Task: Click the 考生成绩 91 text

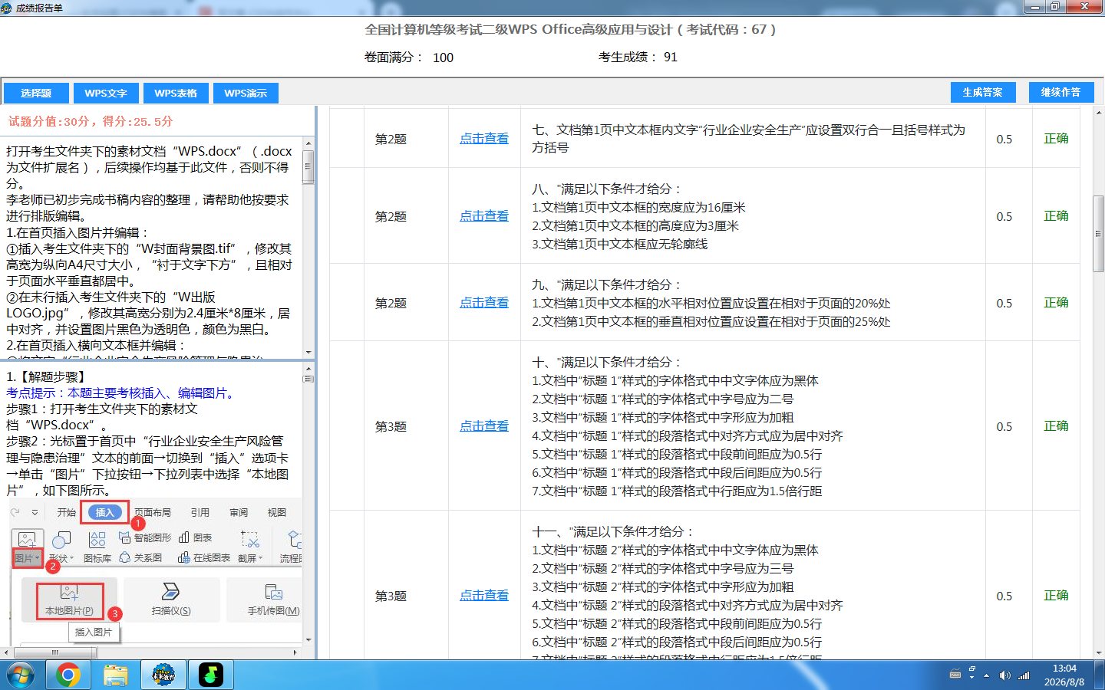Action: point(638,58)
